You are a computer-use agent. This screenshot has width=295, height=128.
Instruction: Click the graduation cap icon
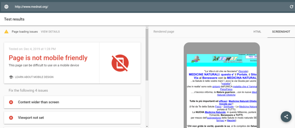pyautogui.click(x=11, y=77)
